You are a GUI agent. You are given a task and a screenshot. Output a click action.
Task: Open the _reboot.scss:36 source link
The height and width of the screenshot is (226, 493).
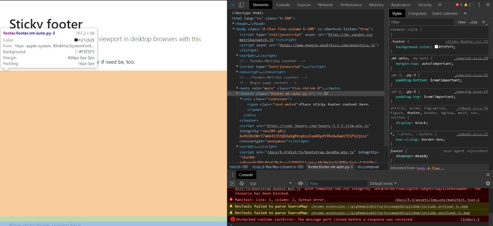[472, 108]
